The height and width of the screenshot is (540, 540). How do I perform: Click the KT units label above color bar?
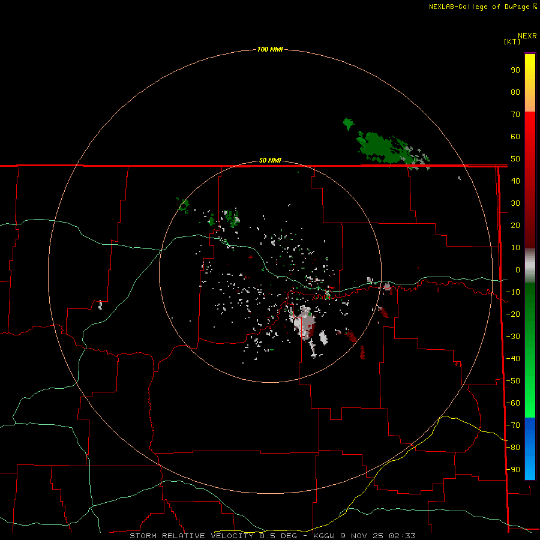(512, 41)
